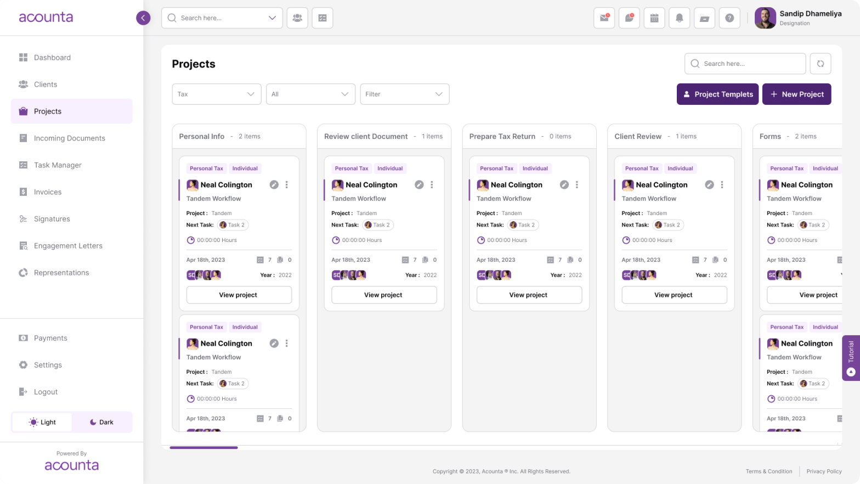Viewport: 860px width, 484px height.
Task: Open the mail icon in the header
Action: pyautogui.click(x=604, y=18)
